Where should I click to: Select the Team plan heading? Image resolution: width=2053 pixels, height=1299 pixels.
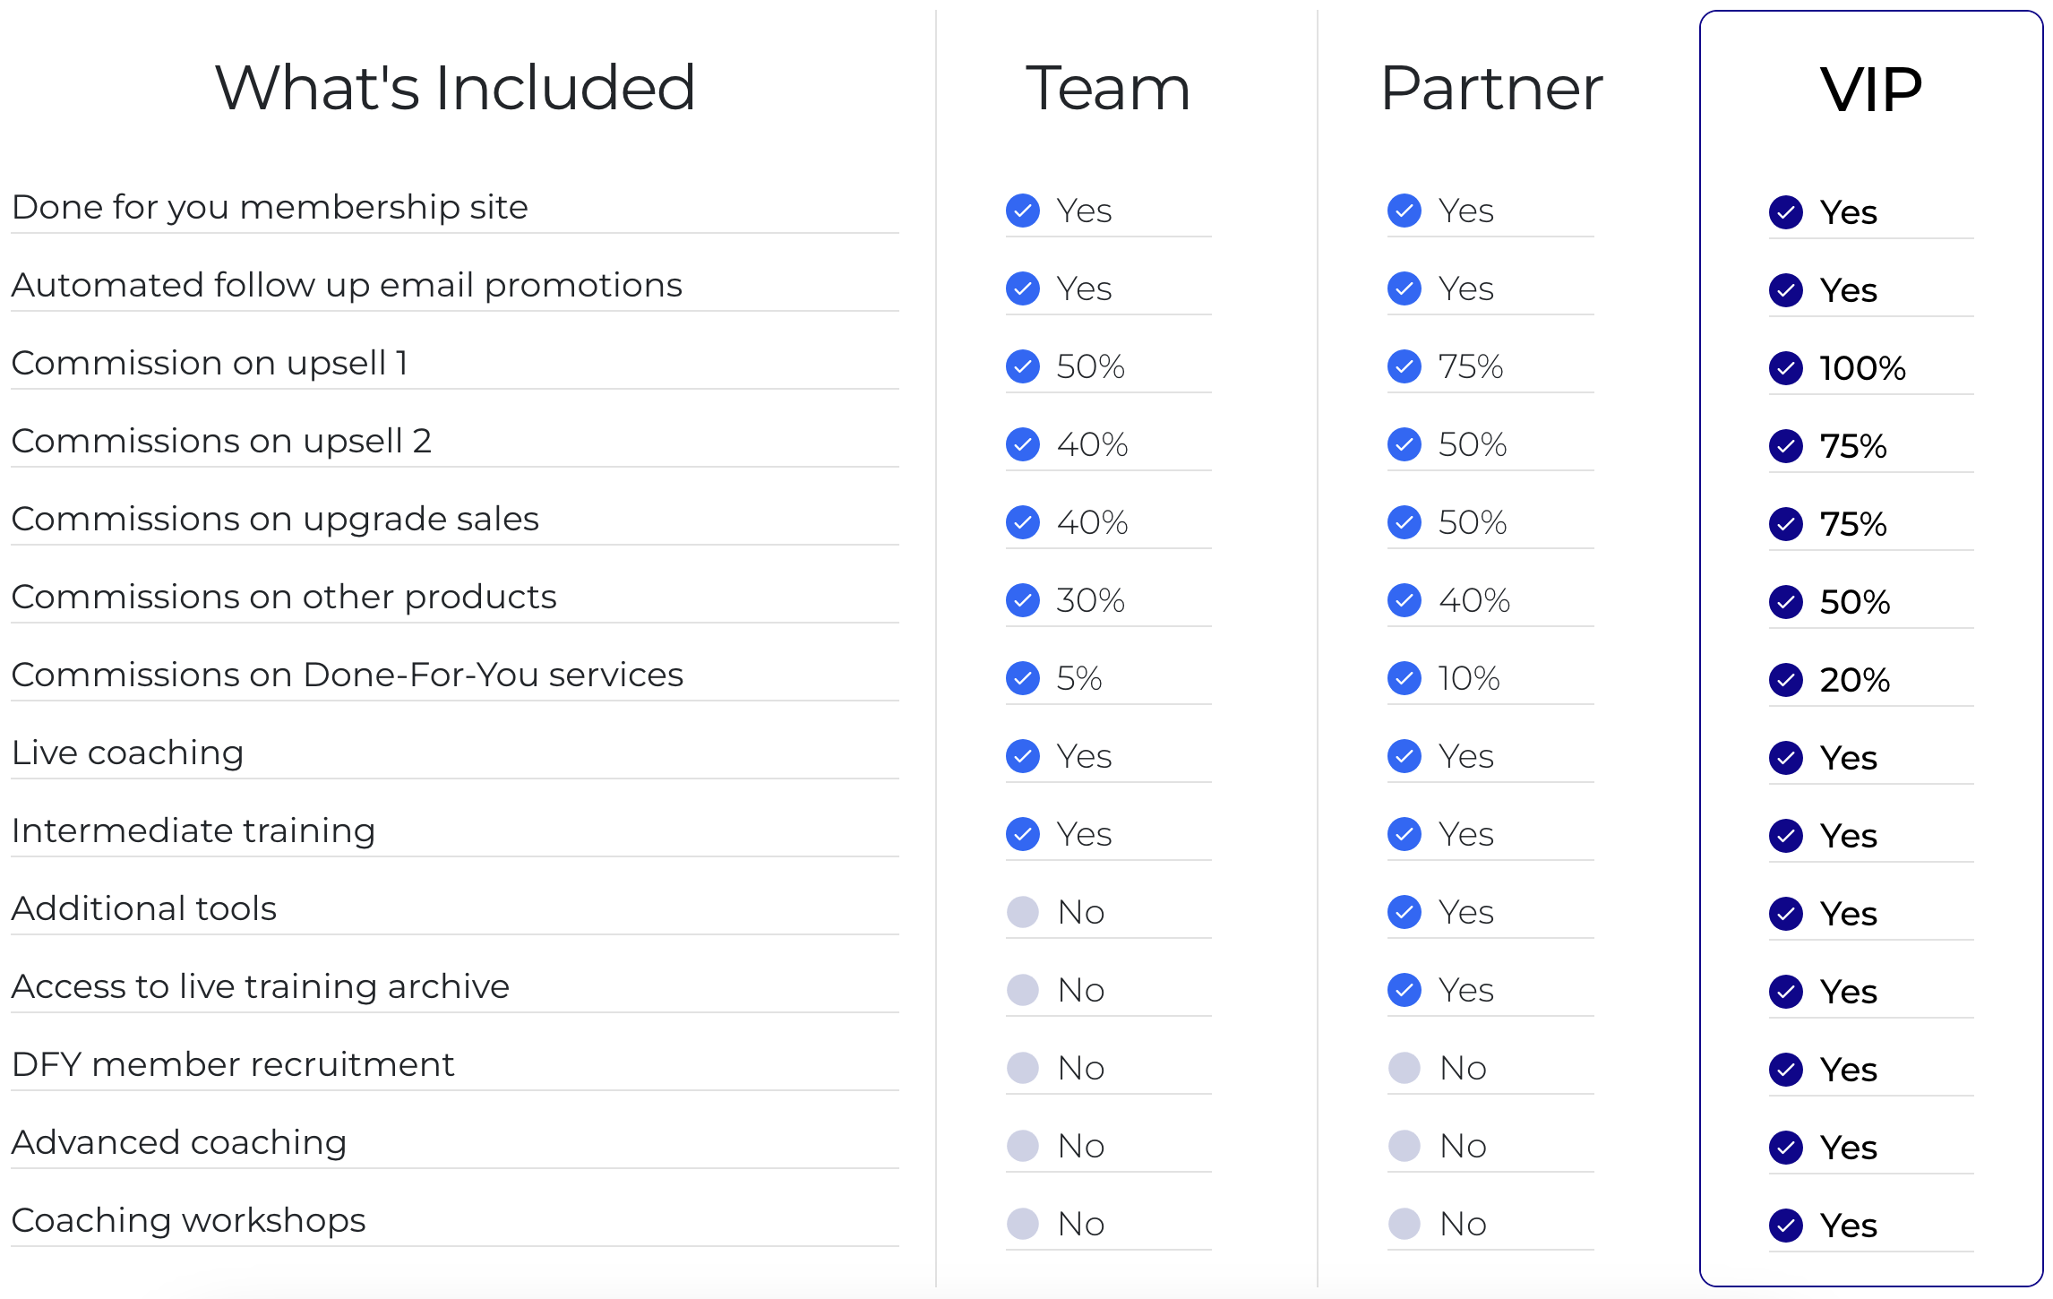pyautogui.click(x=1107, y=89)
